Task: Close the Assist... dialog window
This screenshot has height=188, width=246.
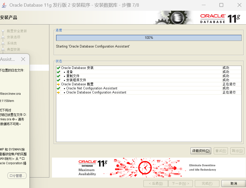Action: (x=23, y=59)
